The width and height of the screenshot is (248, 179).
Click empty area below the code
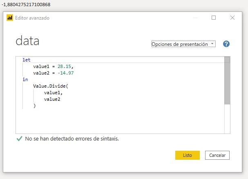[x=118, y=121]
